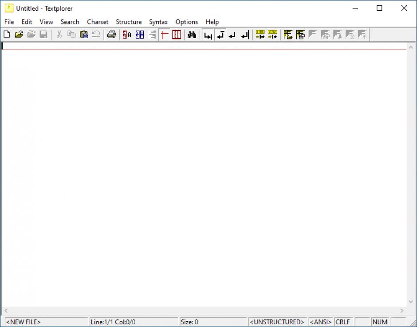Click the ANSI charset conversion icon
The width and height of the screenshot is (417, 327).
point(272,35)
